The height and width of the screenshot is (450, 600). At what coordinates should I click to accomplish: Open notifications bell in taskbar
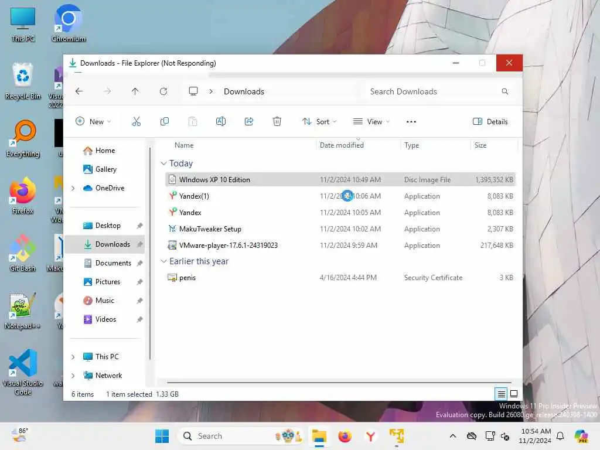[x=560, y=436]
